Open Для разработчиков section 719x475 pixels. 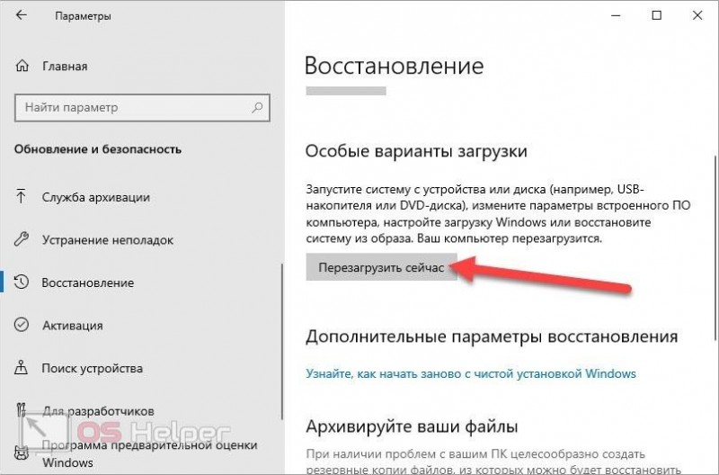point(98,411)
